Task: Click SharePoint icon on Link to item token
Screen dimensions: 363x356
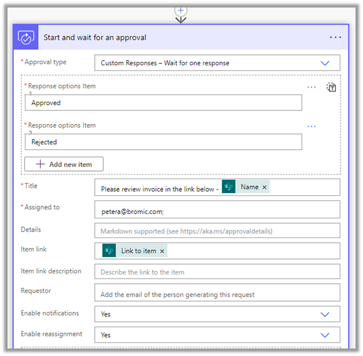Action: (109, 251)
